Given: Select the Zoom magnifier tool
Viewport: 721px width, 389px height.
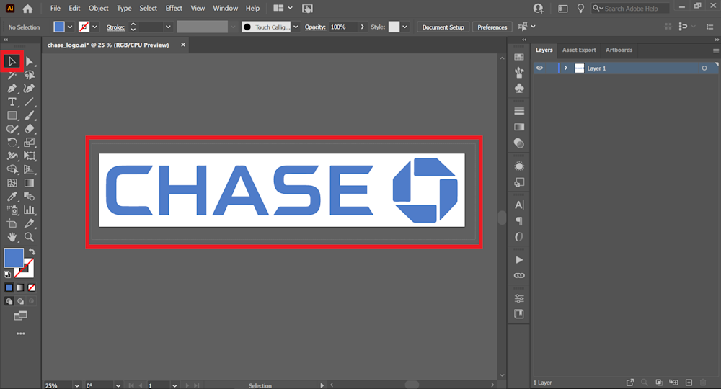Looking at the screenshot, I should tap(30, 237).
